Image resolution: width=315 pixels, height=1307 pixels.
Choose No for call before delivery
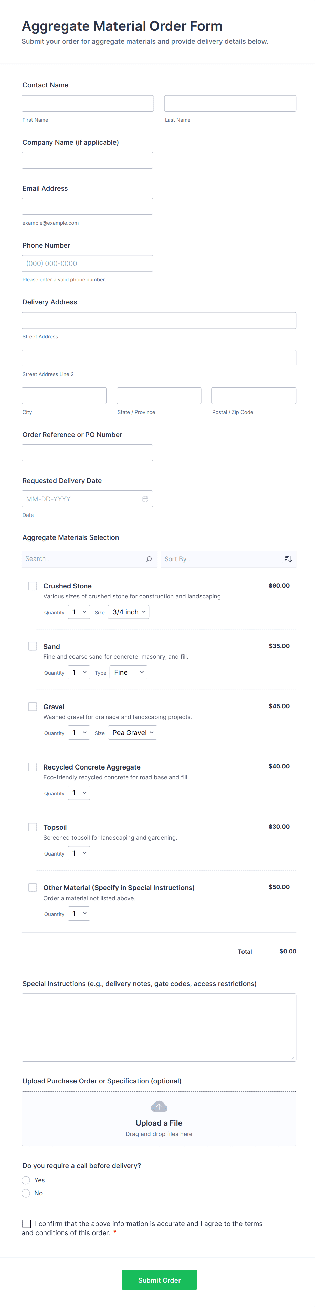point(26,1193)
